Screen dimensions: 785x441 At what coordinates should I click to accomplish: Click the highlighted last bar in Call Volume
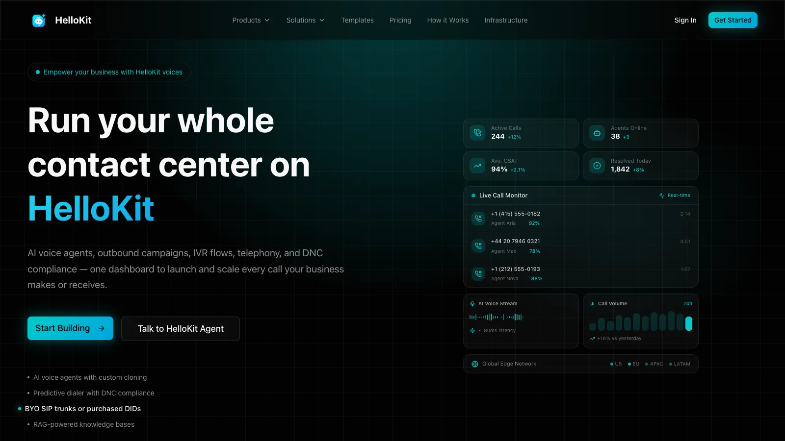tap(689, 323)
